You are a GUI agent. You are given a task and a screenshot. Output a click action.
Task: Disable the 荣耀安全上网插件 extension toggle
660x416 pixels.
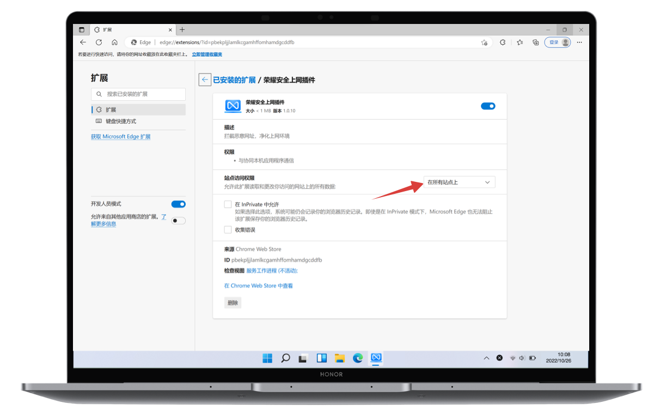(488, 106)
